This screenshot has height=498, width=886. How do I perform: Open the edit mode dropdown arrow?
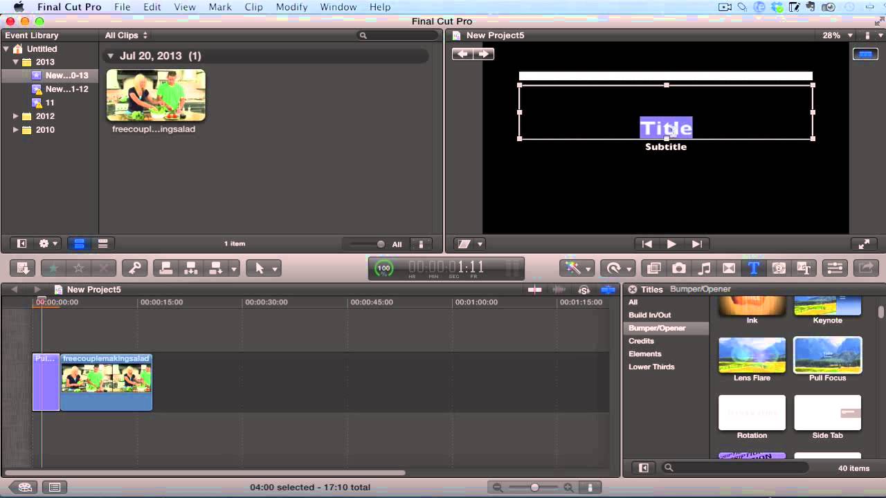(234, 268)
